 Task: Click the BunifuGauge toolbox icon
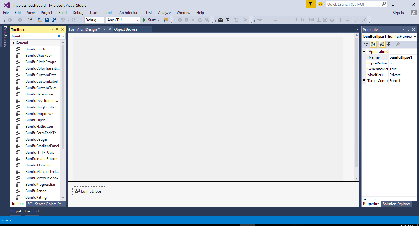coord(18,139)
